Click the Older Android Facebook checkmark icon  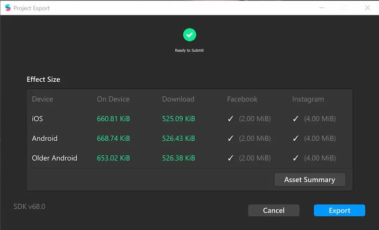tap(231, 158)
